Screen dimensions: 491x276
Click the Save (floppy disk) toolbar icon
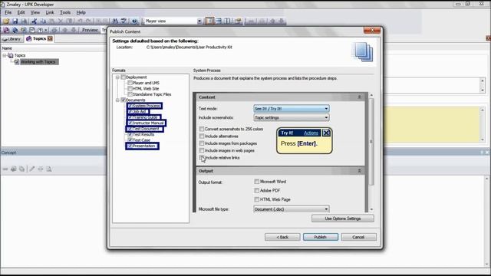pyautogui.click(x=15, y=21)
